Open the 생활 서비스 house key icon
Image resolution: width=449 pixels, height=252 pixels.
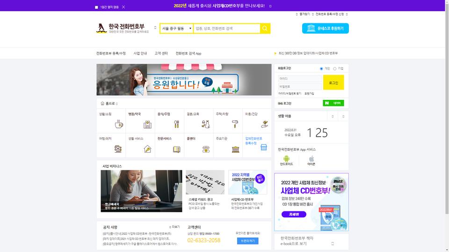(x=147, y=149)
